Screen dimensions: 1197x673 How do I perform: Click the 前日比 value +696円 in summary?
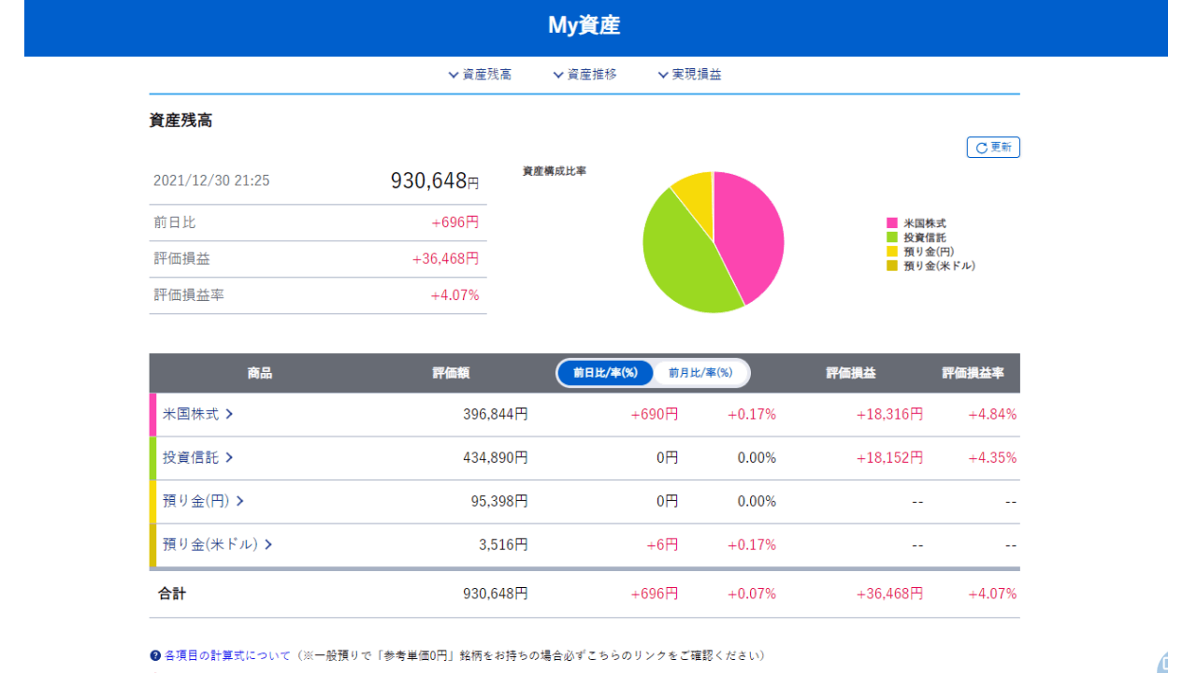(454, 222)
